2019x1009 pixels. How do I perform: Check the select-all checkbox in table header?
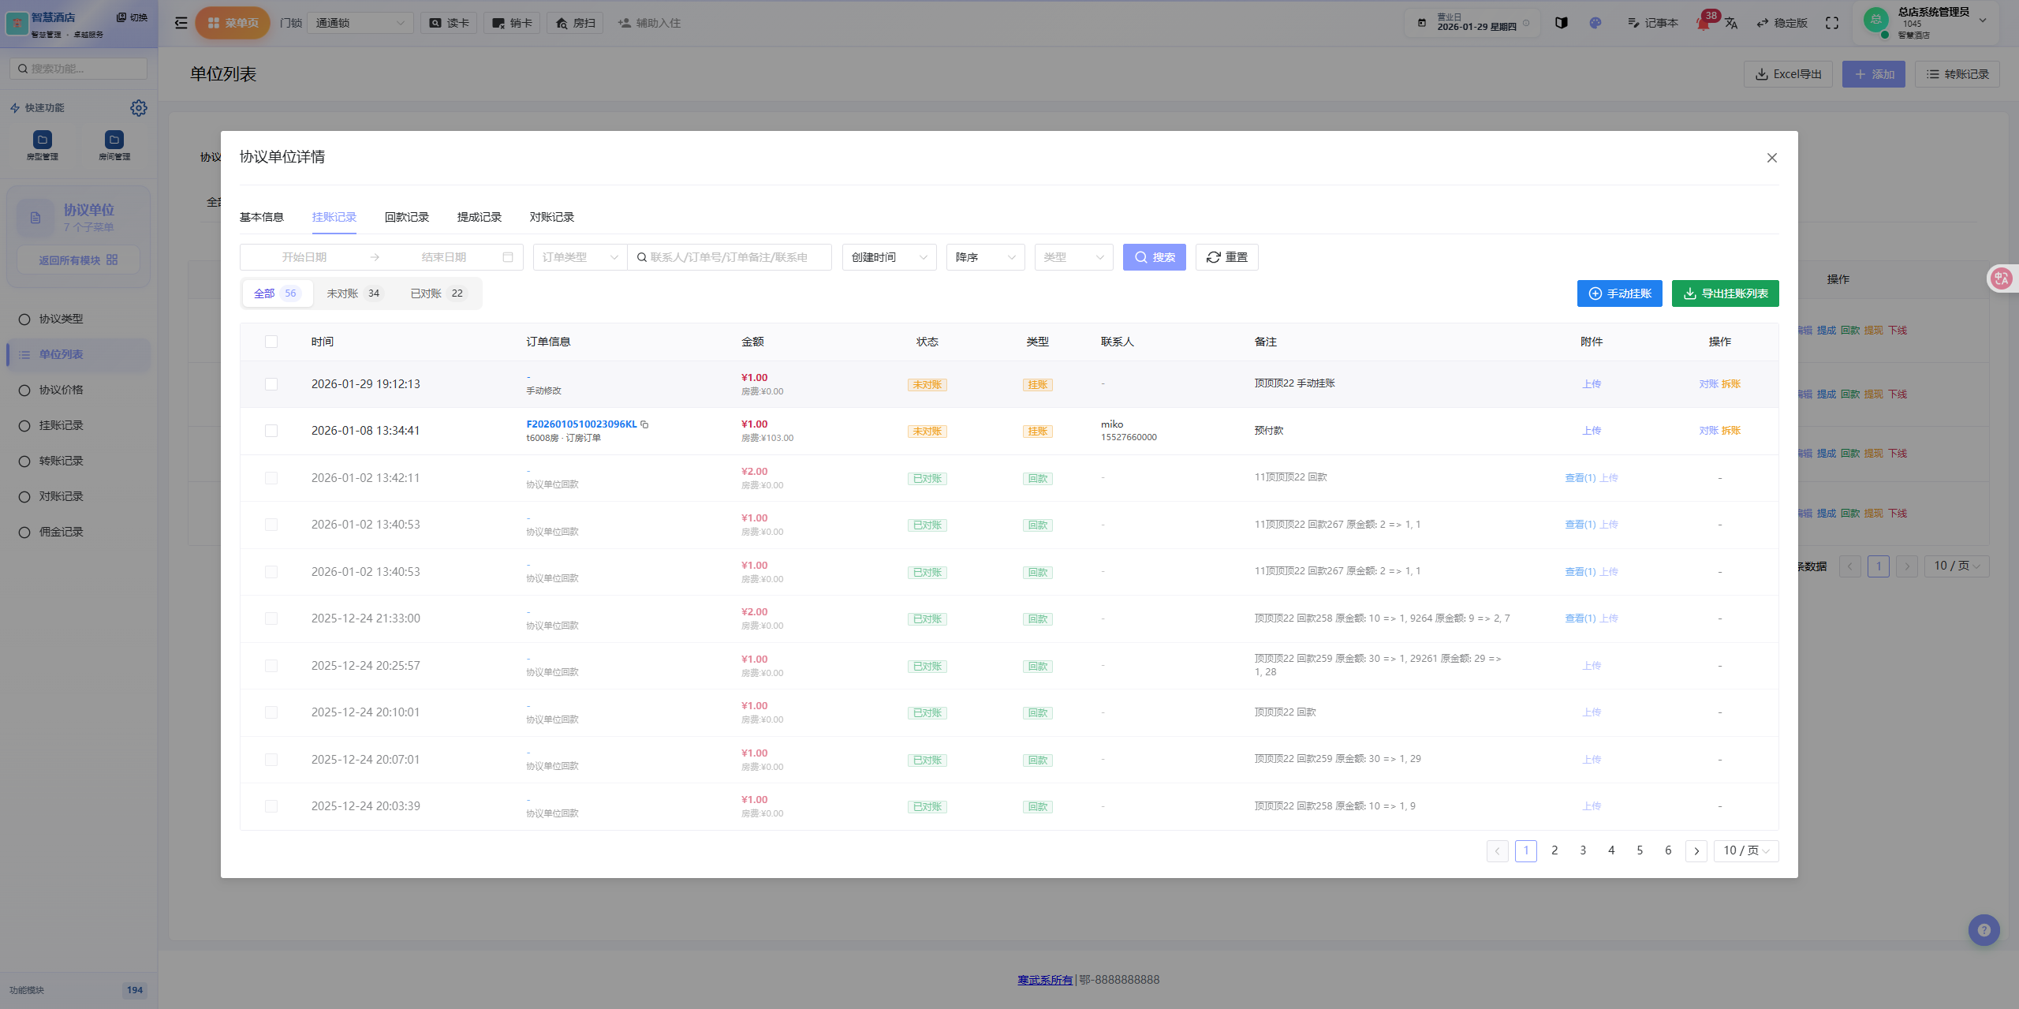(271, 342)
